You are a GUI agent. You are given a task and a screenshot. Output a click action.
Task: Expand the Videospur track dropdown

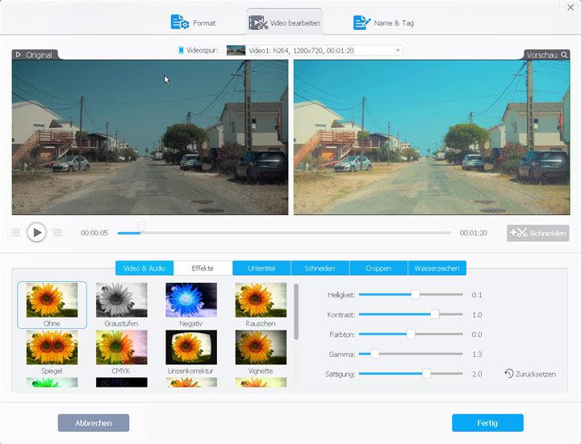(398, 50)
